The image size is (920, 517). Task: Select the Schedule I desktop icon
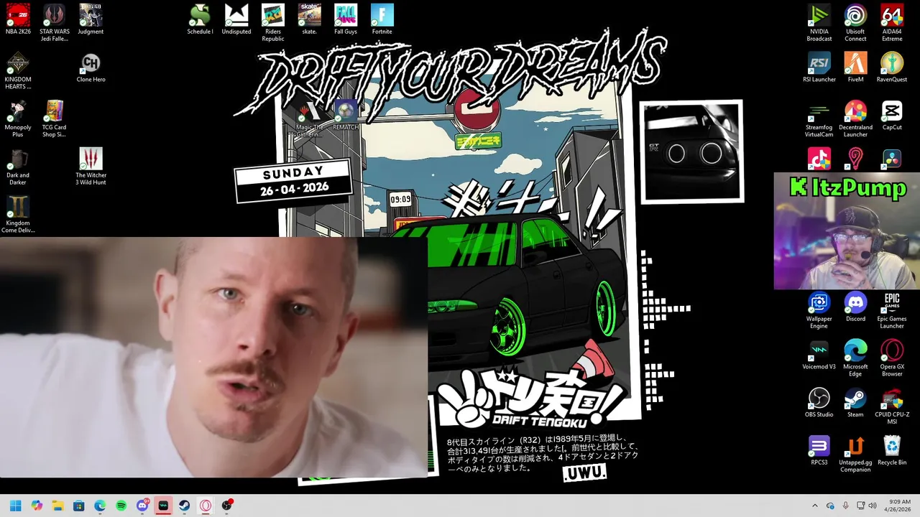tap(200, 19)
